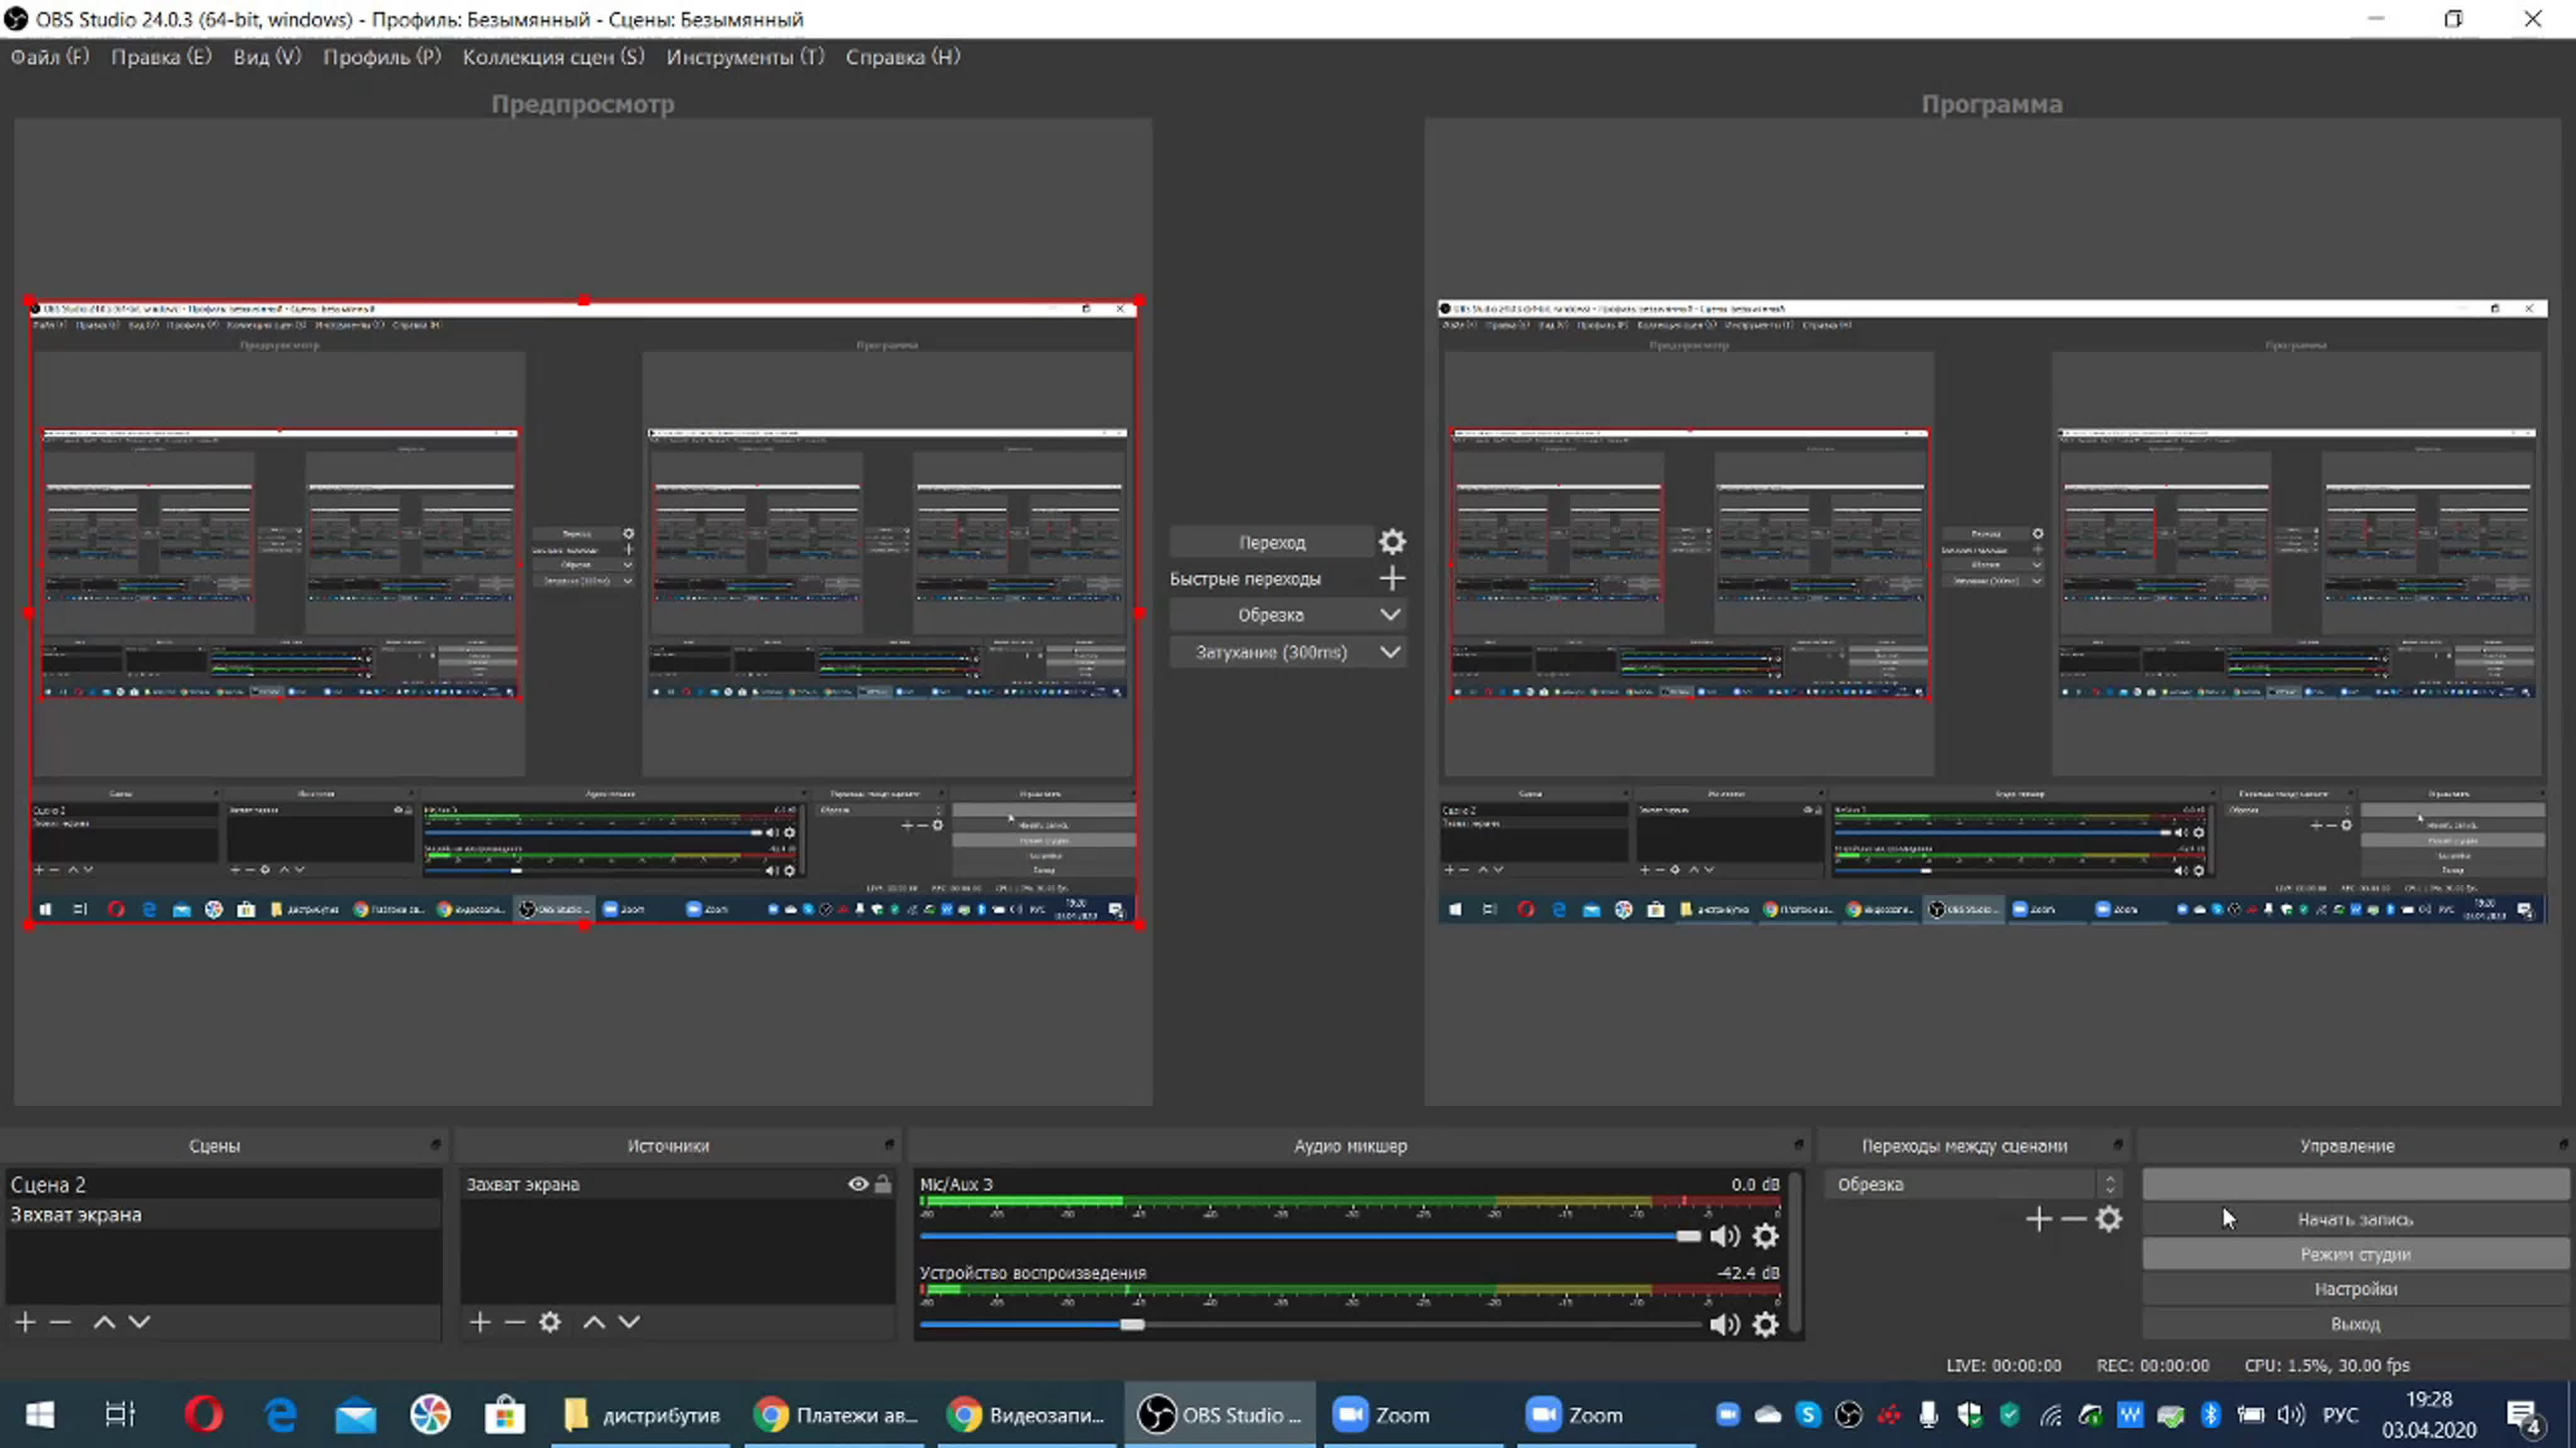The width and height of the screenshot is (2576, 1448).
Task: Adjust Устройство воспроизведения volume slider
Action: click(x=1310, y=1324)
